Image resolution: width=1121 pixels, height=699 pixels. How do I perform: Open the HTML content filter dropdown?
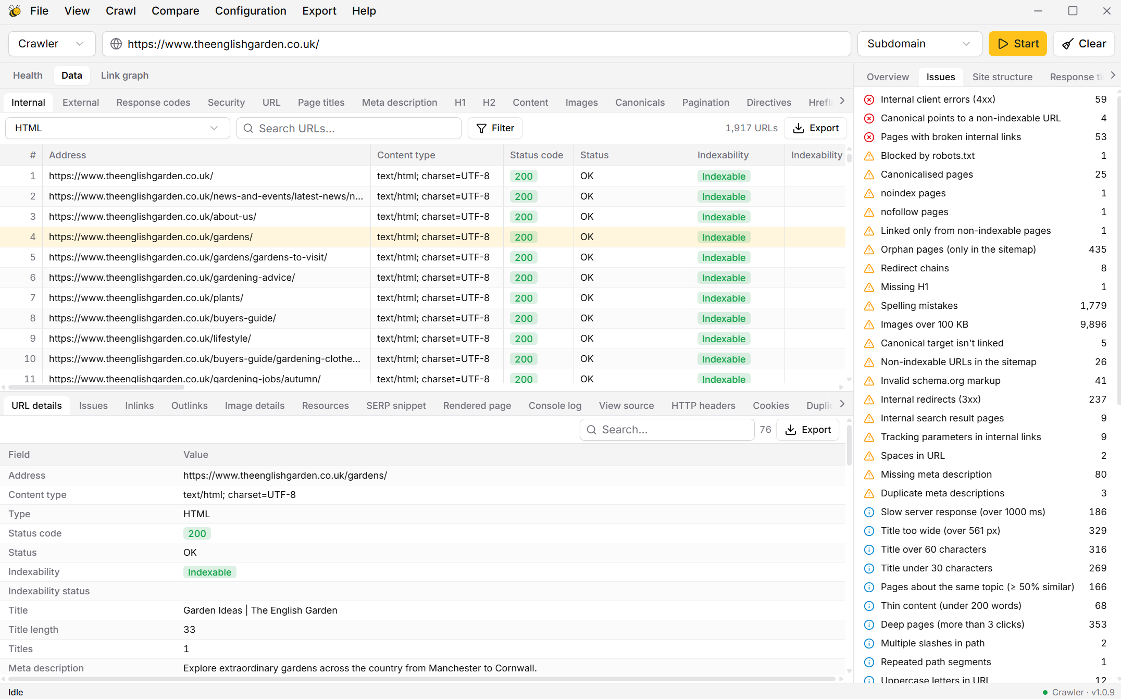pos(117,128)
